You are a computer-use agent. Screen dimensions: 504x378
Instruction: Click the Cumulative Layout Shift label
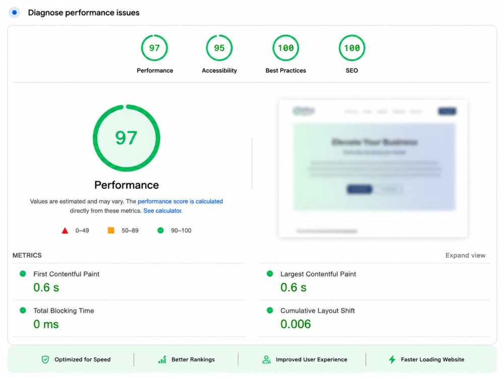pyautogui.click(x=318, y=310)
